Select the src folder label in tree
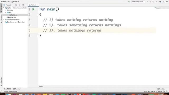The width and height of the screenshot is (169, 95). point(10,13)
